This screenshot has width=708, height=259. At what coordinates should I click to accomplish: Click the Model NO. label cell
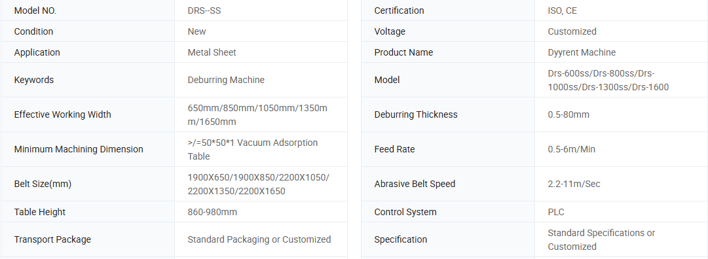88,10
